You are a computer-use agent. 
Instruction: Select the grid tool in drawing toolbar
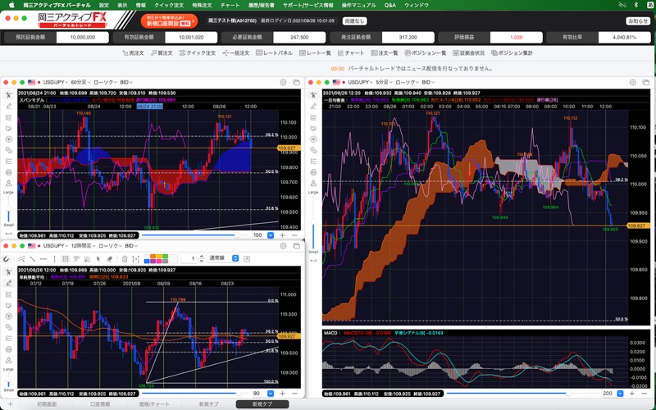(x=65, y=258)
